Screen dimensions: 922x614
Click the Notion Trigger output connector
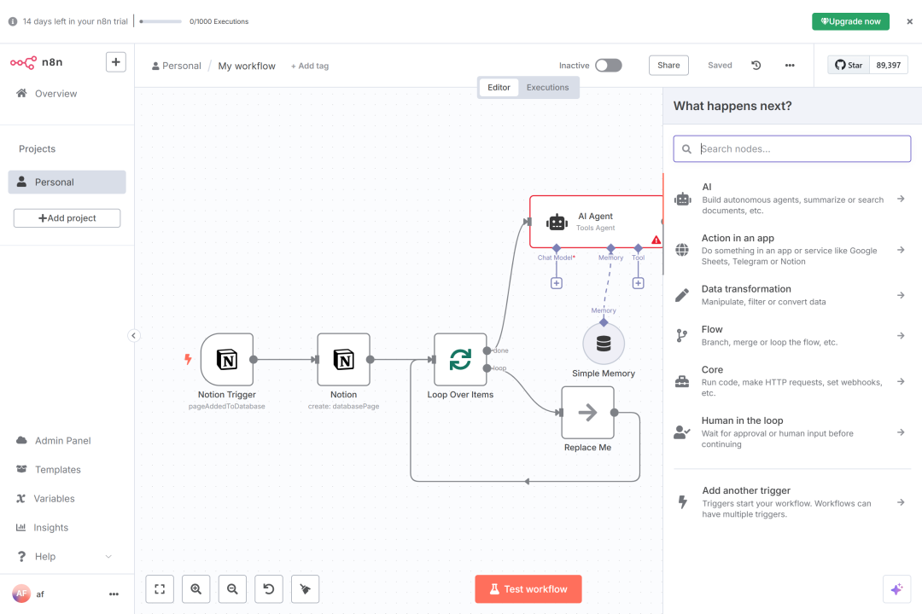coord(254,360)
